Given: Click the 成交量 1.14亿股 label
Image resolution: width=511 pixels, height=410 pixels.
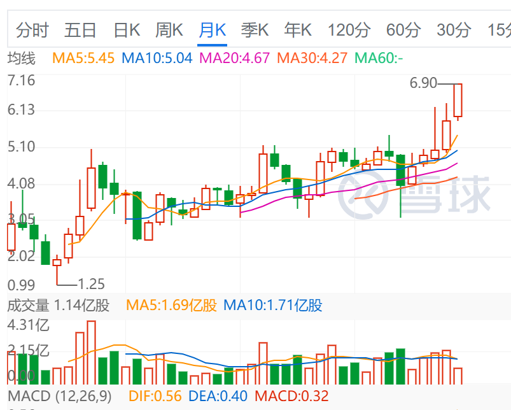Looking at the screenshot, I should (x=59, y=306).
